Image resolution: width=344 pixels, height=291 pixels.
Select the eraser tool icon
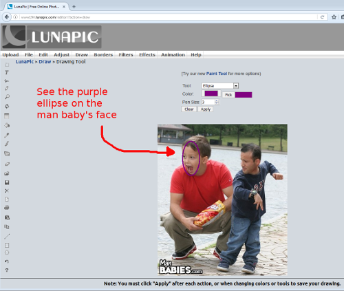tap(7, 164)
